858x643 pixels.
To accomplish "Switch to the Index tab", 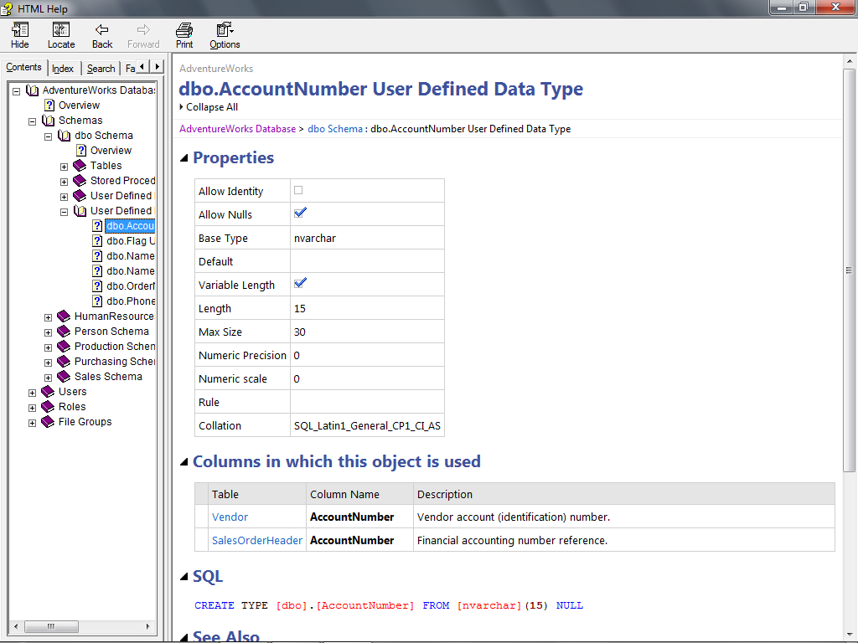I will 63,69.
